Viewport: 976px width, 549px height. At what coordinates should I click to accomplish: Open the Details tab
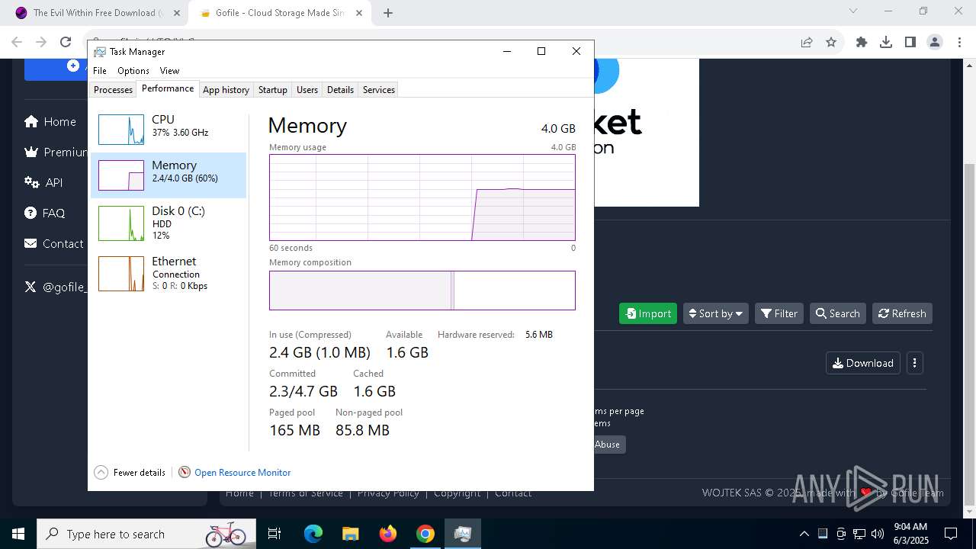pyautogui.click(x=340, y=89)
